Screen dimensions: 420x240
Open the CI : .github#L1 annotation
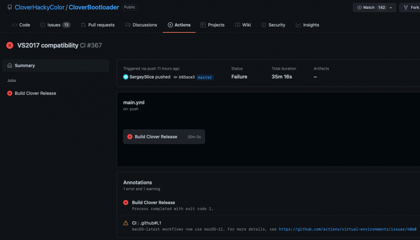[x=147, y=223]
